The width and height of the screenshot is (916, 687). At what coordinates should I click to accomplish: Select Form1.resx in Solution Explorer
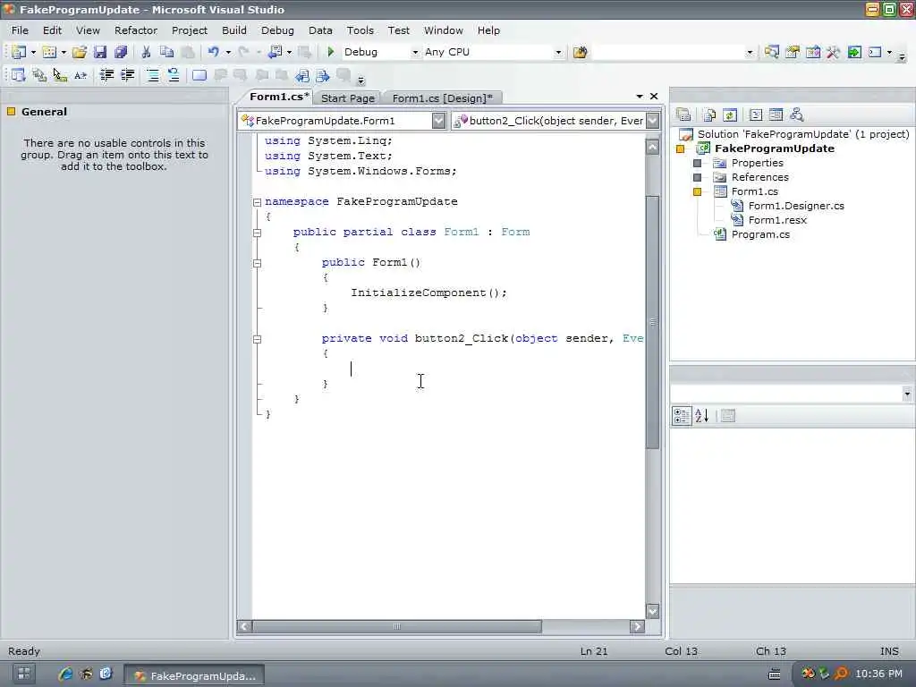pos(777,220)
